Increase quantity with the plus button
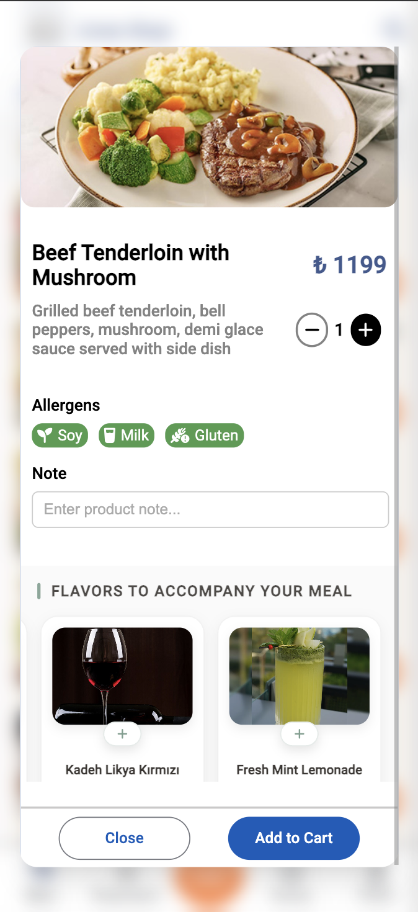Screen dimensions: 418x912 point(366,330)
